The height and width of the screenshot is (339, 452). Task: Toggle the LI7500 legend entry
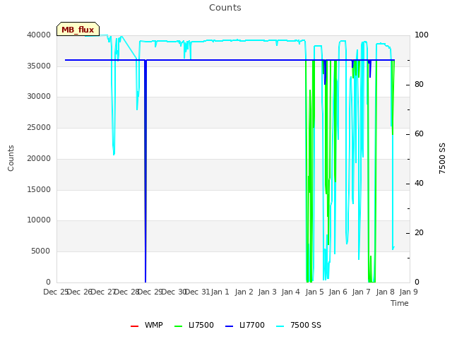194,325
